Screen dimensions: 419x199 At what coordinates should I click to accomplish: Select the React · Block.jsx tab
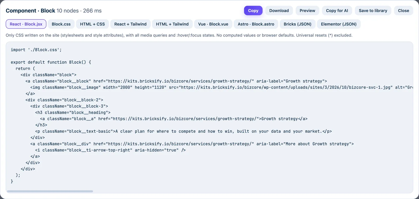pyautogui.click(x=26, y=24)
